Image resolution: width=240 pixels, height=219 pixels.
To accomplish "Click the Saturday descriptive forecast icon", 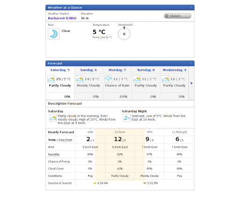I will (53, 118).
